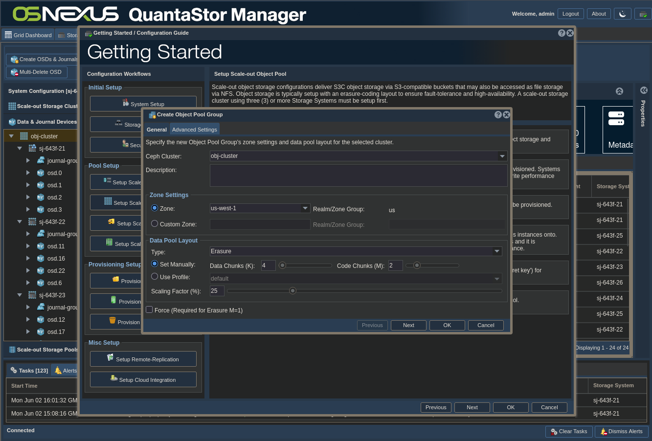Image resolution: width=652 pixels, height=441 pixels.
Task: Open the Tasks [123] tab
Action: [29, 371]
